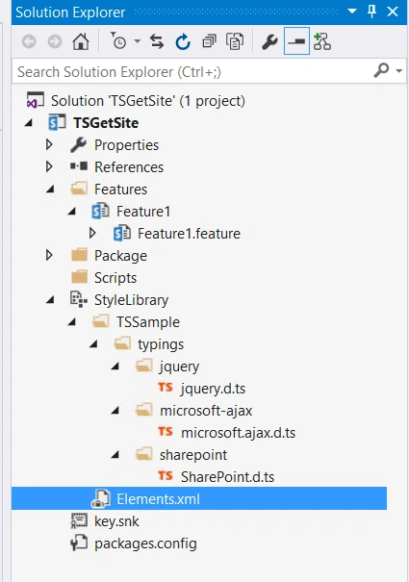Click the View Class Diagram icon
This screenshot has height=582, width=409.
322,41
